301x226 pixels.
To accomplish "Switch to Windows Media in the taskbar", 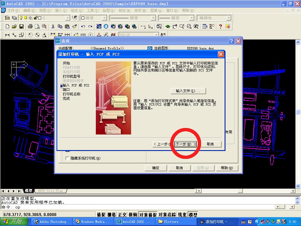I will (93, 222).
